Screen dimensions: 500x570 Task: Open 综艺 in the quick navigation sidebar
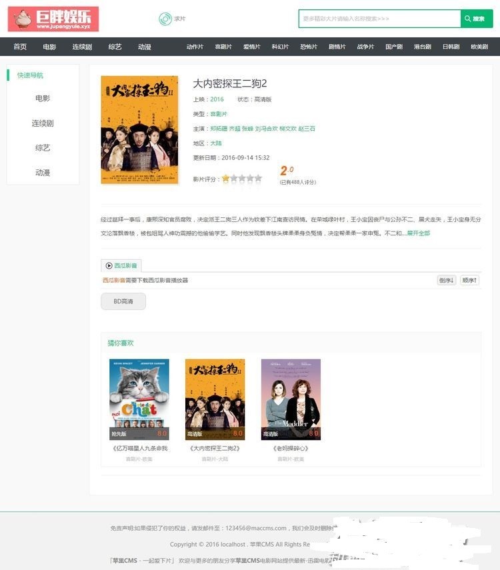[43, 148]
